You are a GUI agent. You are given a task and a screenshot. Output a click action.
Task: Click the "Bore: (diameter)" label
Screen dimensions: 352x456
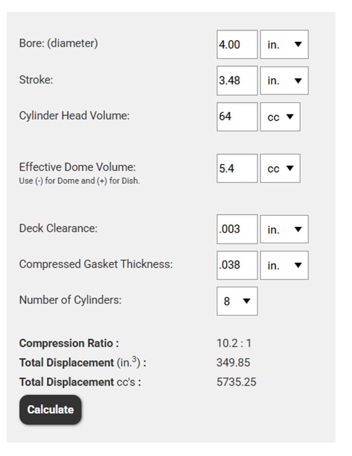pyautogui.click(x=58, y=43)
